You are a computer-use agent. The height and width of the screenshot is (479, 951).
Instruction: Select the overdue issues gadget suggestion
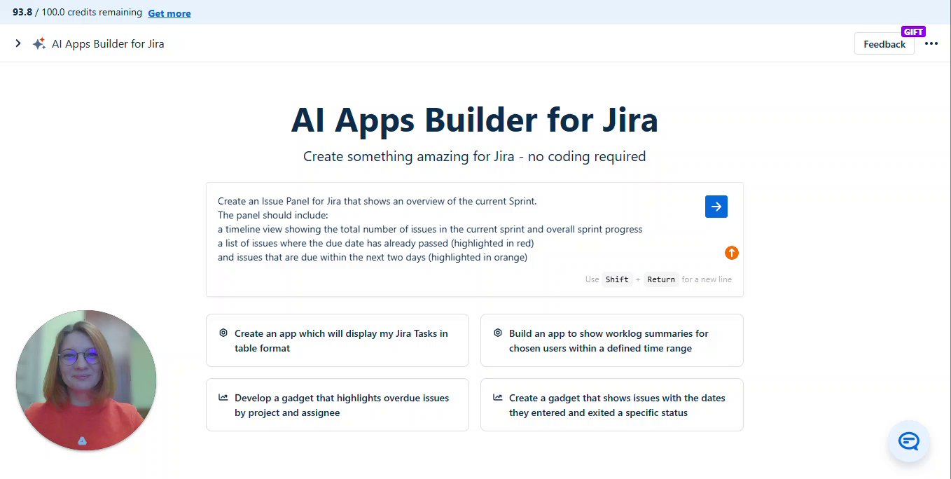pyautogui.click(x=337, y=405)
